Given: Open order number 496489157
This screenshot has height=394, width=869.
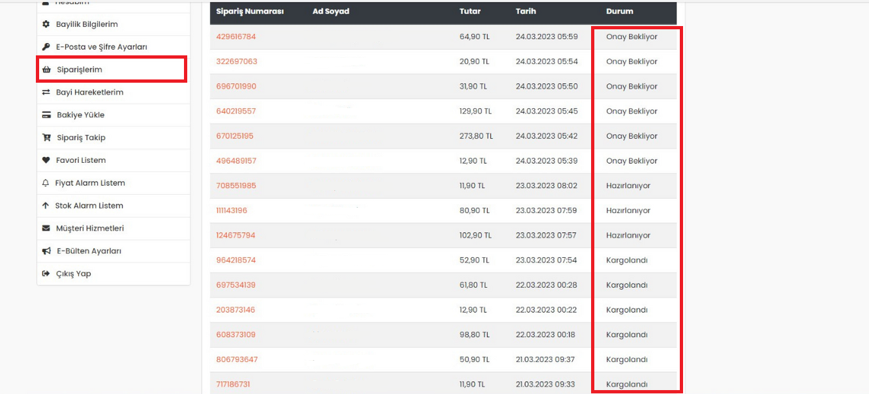Looking at the screenshot, I should (x=236, y=161).
